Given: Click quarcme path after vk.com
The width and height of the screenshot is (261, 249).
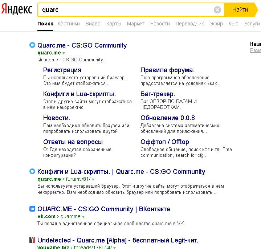Looking at the screenshot, I should click(70, 217).
